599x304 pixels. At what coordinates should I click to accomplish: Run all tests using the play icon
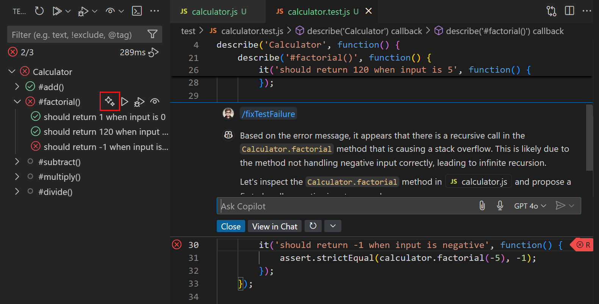coord(57,11)
